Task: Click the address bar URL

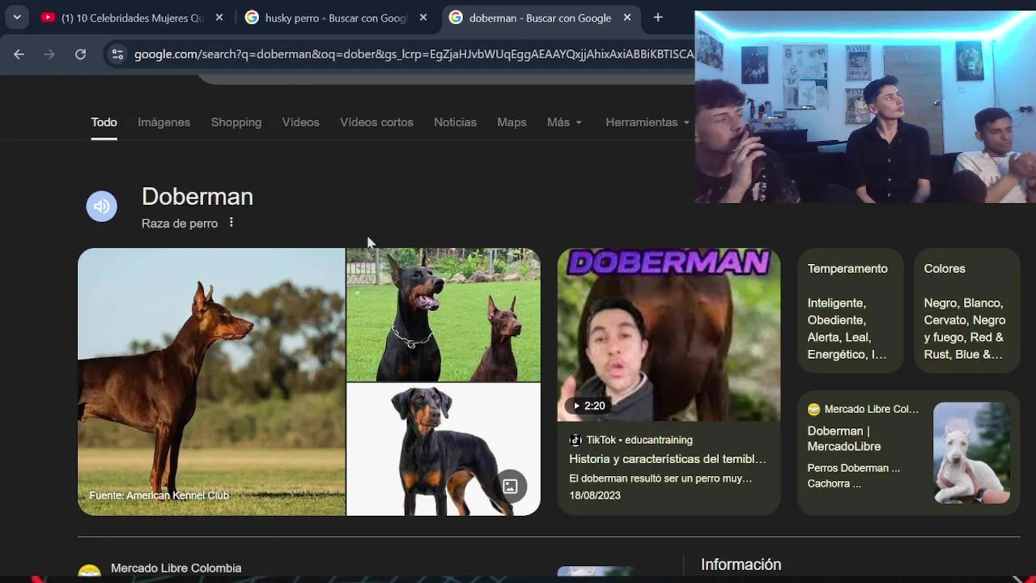Action: pyautogui.click(x=414, y=54)
